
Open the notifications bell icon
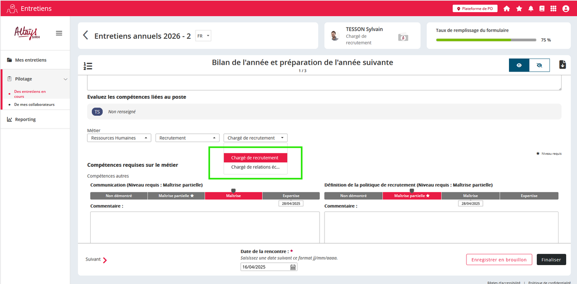pos(531,9)
